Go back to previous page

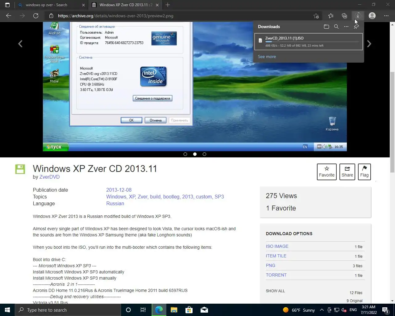9,16
